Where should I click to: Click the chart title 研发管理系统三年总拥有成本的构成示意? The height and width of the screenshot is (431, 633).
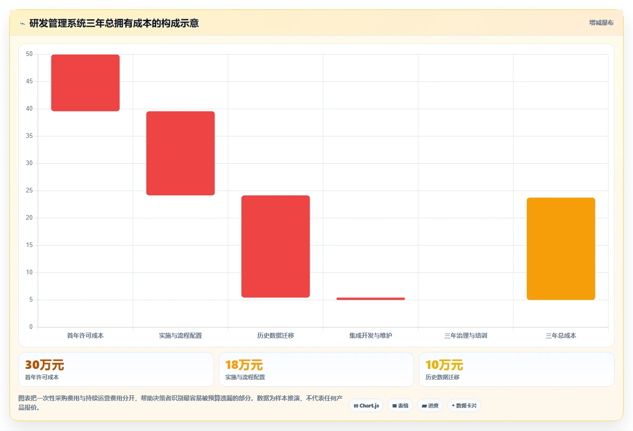pos(114,24)
